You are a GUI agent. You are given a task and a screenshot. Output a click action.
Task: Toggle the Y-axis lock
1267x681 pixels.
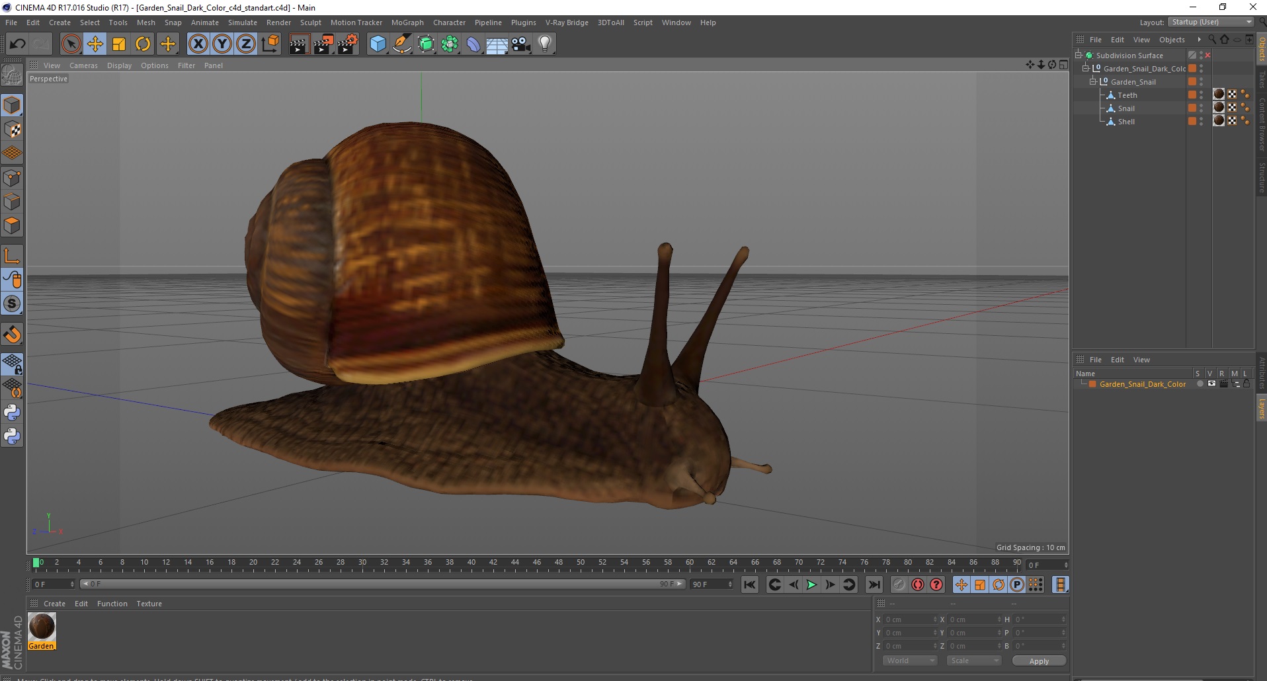[x=222, y=44]
